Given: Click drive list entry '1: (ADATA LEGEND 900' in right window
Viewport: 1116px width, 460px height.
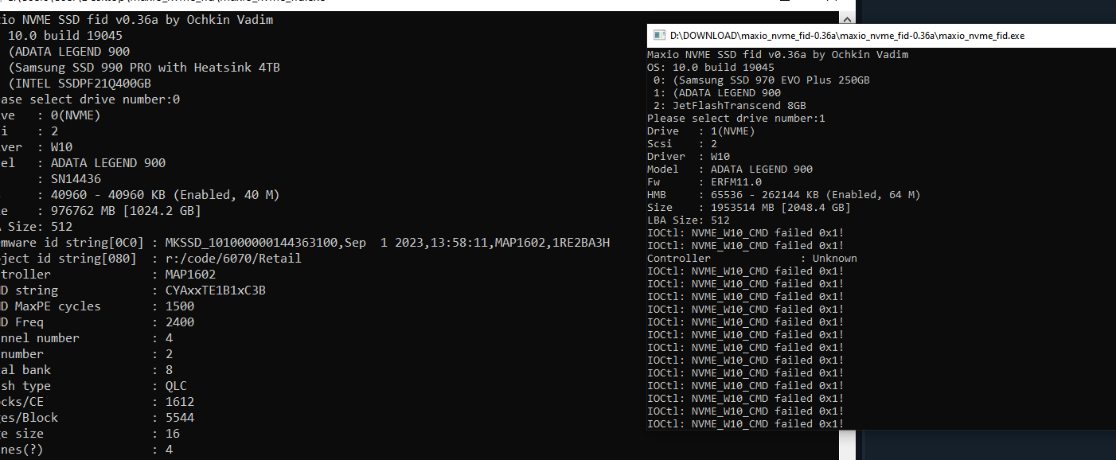Looking at the screenshot, I should pos(717,93).
